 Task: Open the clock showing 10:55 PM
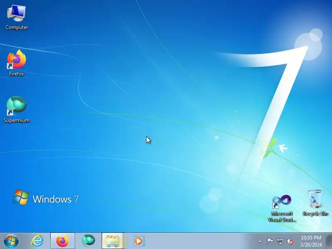tap(311, 241)
